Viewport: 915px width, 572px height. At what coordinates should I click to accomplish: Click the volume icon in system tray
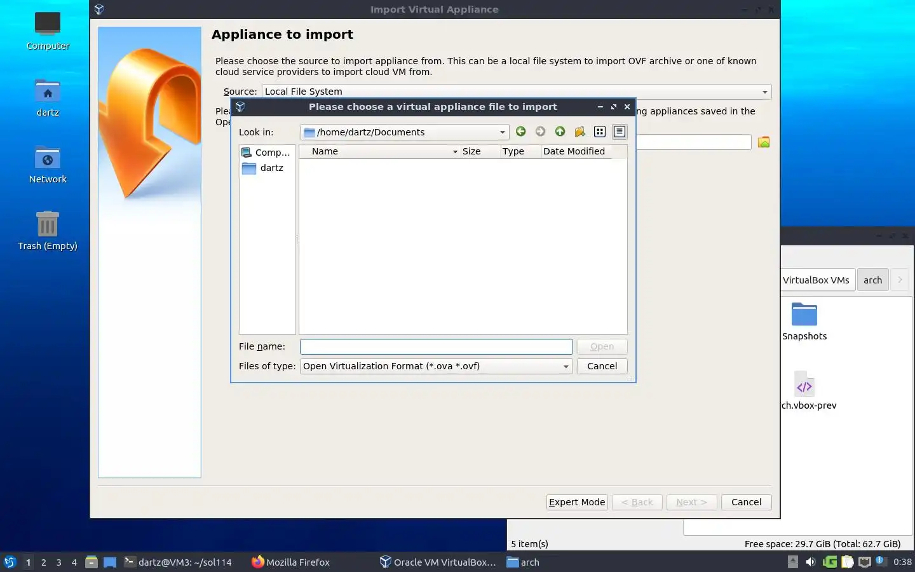(x=810, y=562)
